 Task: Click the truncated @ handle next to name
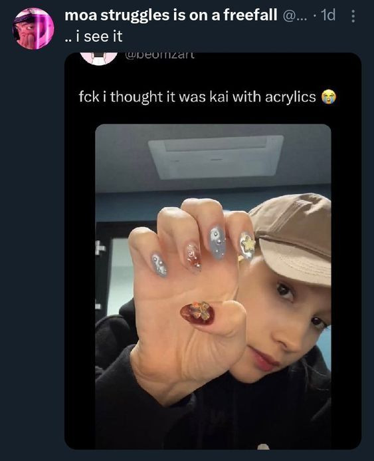[x=295, y=15]
